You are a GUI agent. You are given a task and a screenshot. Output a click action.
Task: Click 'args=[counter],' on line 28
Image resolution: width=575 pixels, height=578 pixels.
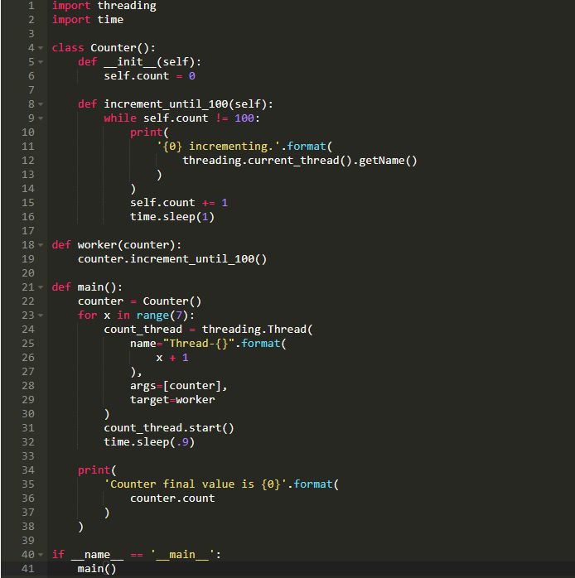[x=179, y=386]
